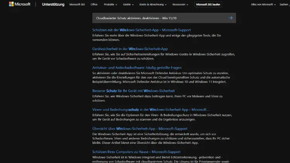
Task: Click the Microsoft 365 kaufen button
Action: pos(208,4)
